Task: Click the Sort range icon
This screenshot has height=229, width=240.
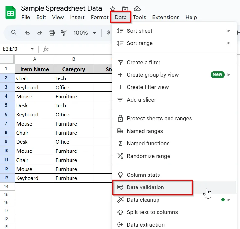Action: [120, 43]
